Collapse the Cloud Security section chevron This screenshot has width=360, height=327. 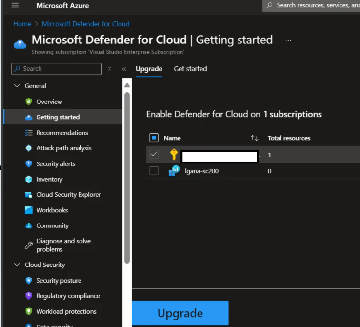(17, 265)
